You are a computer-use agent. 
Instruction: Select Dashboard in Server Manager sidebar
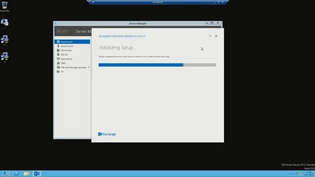(72, 42)
